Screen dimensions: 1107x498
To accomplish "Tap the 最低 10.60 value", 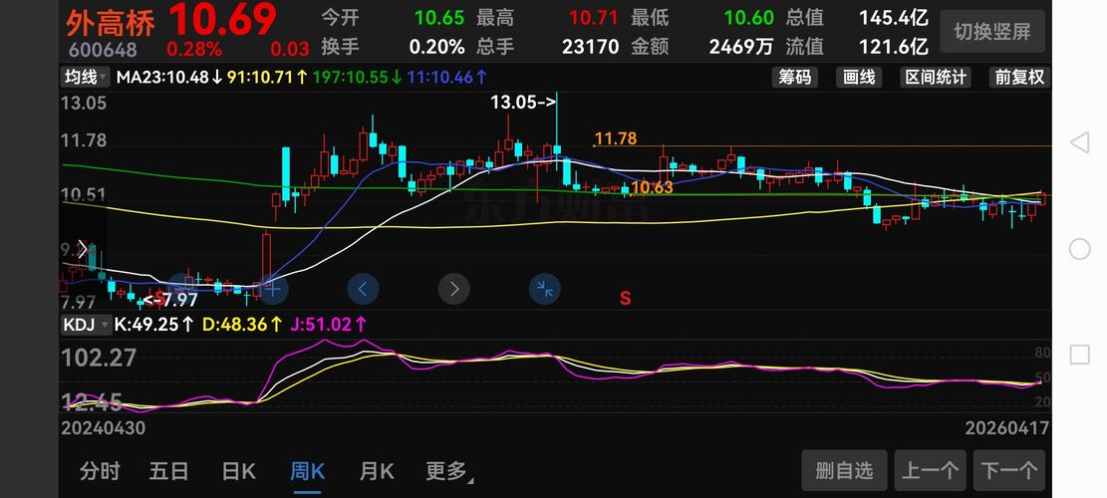I will point(748,18).
